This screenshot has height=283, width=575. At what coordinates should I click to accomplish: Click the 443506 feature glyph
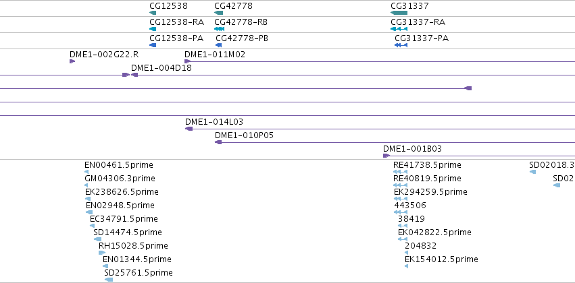tap(401, 212)
